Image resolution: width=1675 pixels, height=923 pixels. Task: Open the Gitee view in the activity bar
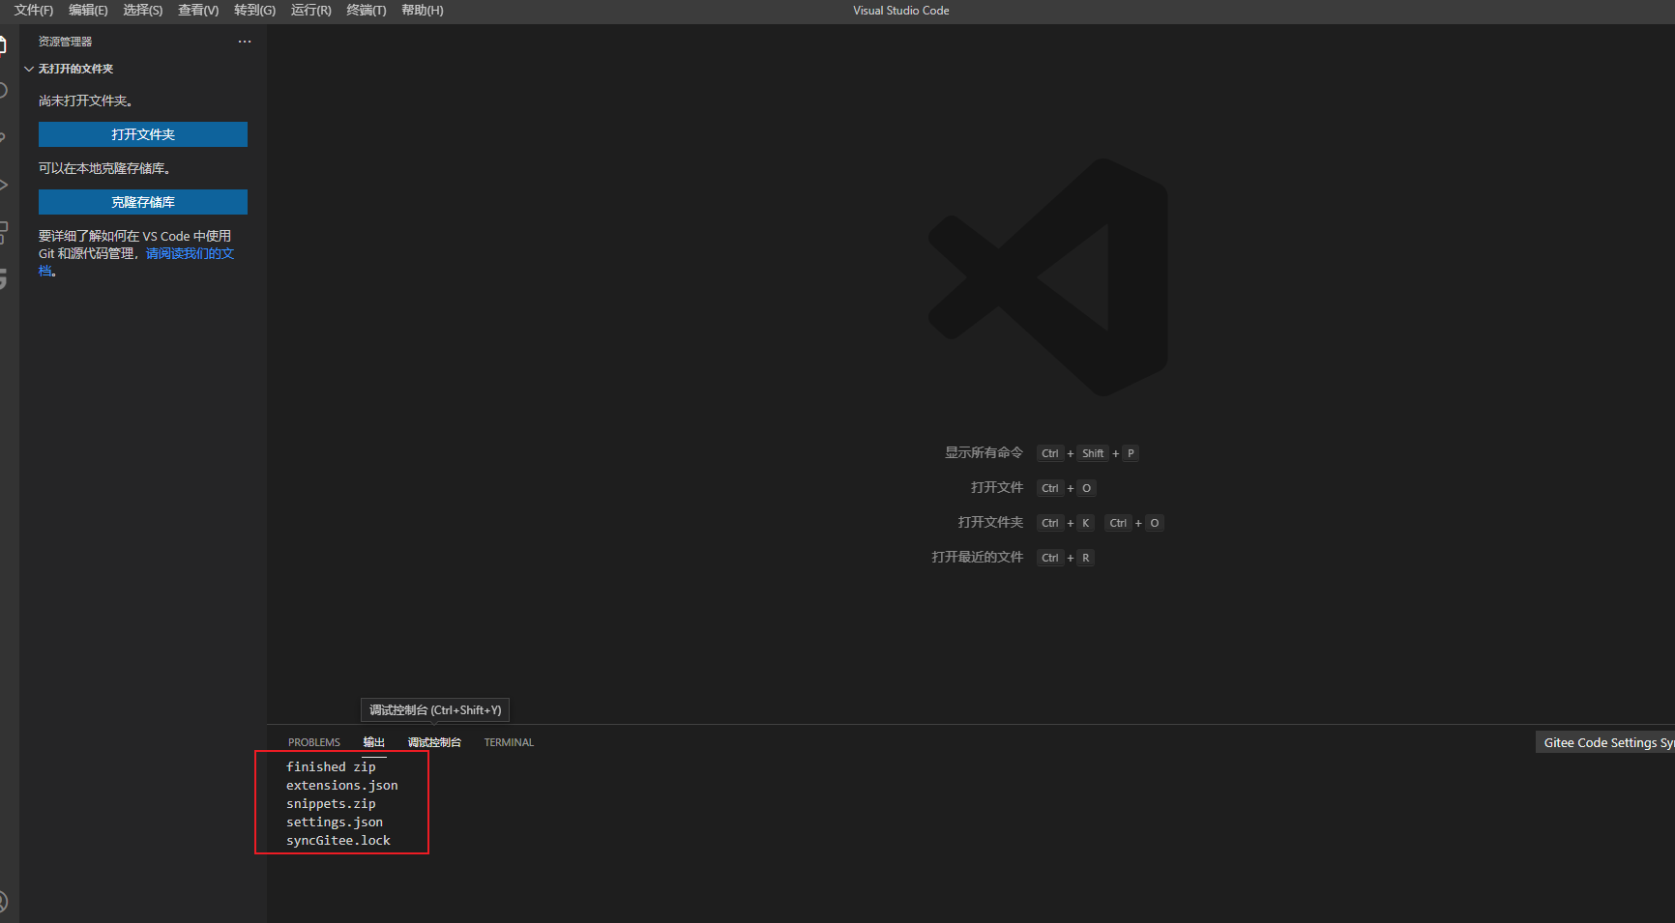pos(3,279)
